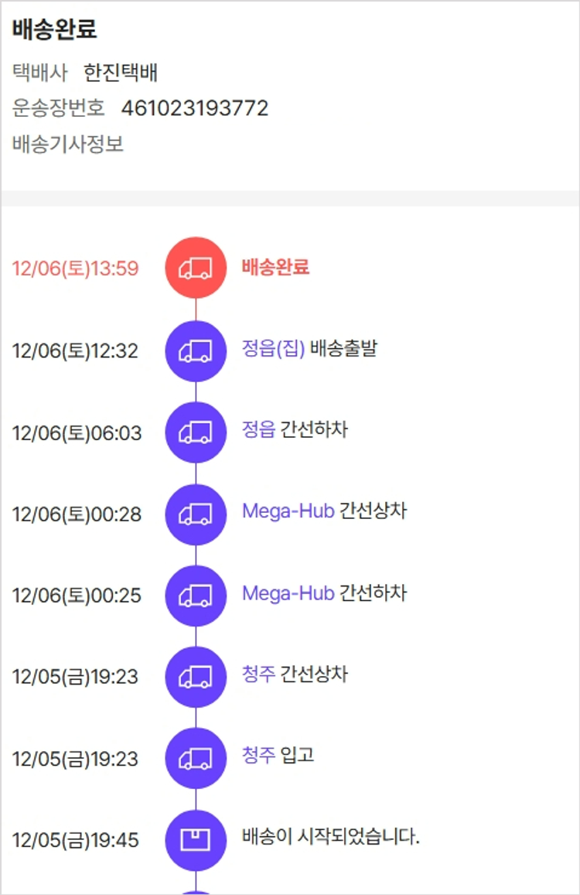580x895 pixels.
Task: Open Mega-Hub link in 간선하차 row
Action: (288, 593)
